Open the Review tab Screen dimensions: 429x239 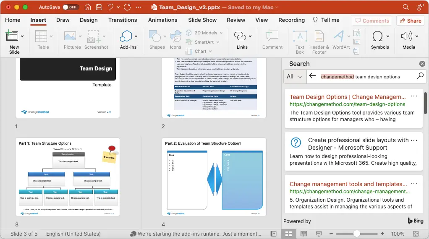pyautogui.click(x=236, y=20)
